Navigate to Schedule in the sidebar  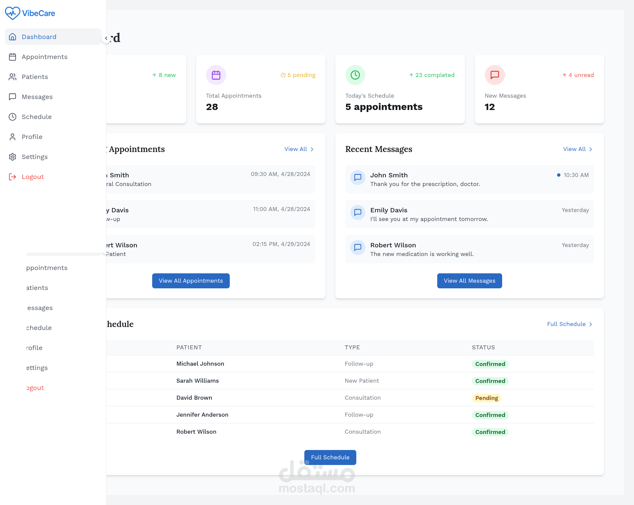point(53,117)
